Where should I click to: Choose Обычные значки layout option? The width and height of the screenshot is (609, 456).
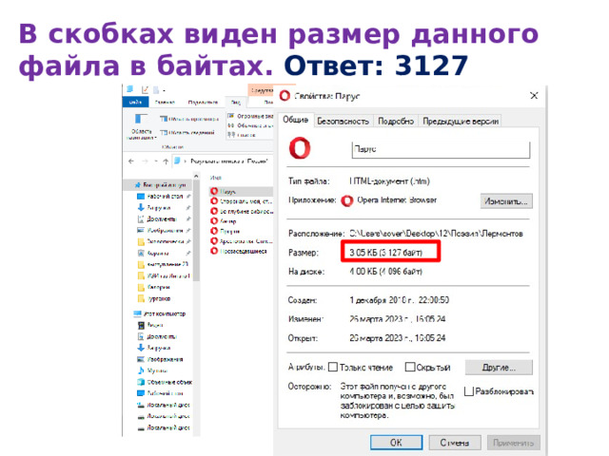pos(250,125)
